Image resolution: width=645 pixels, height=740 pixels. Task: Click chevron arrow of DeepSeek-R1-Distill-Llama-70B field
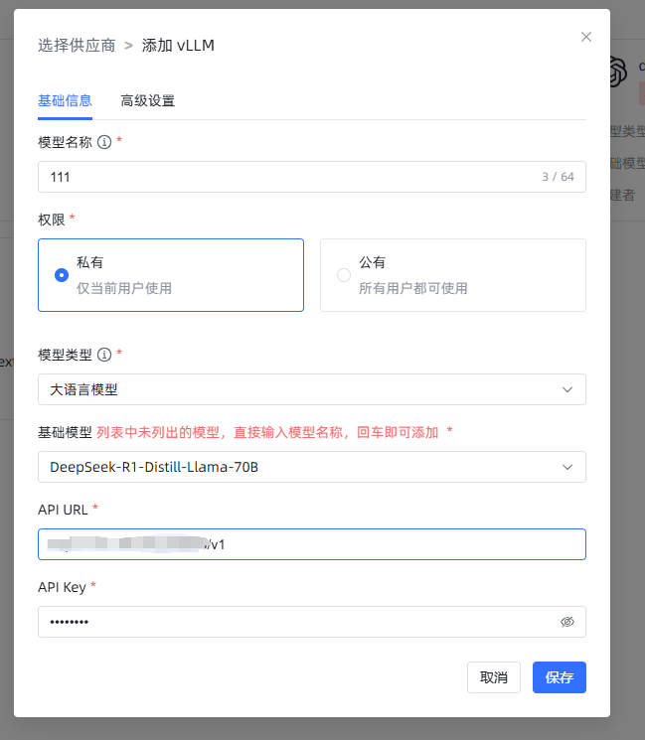(567, 467)
